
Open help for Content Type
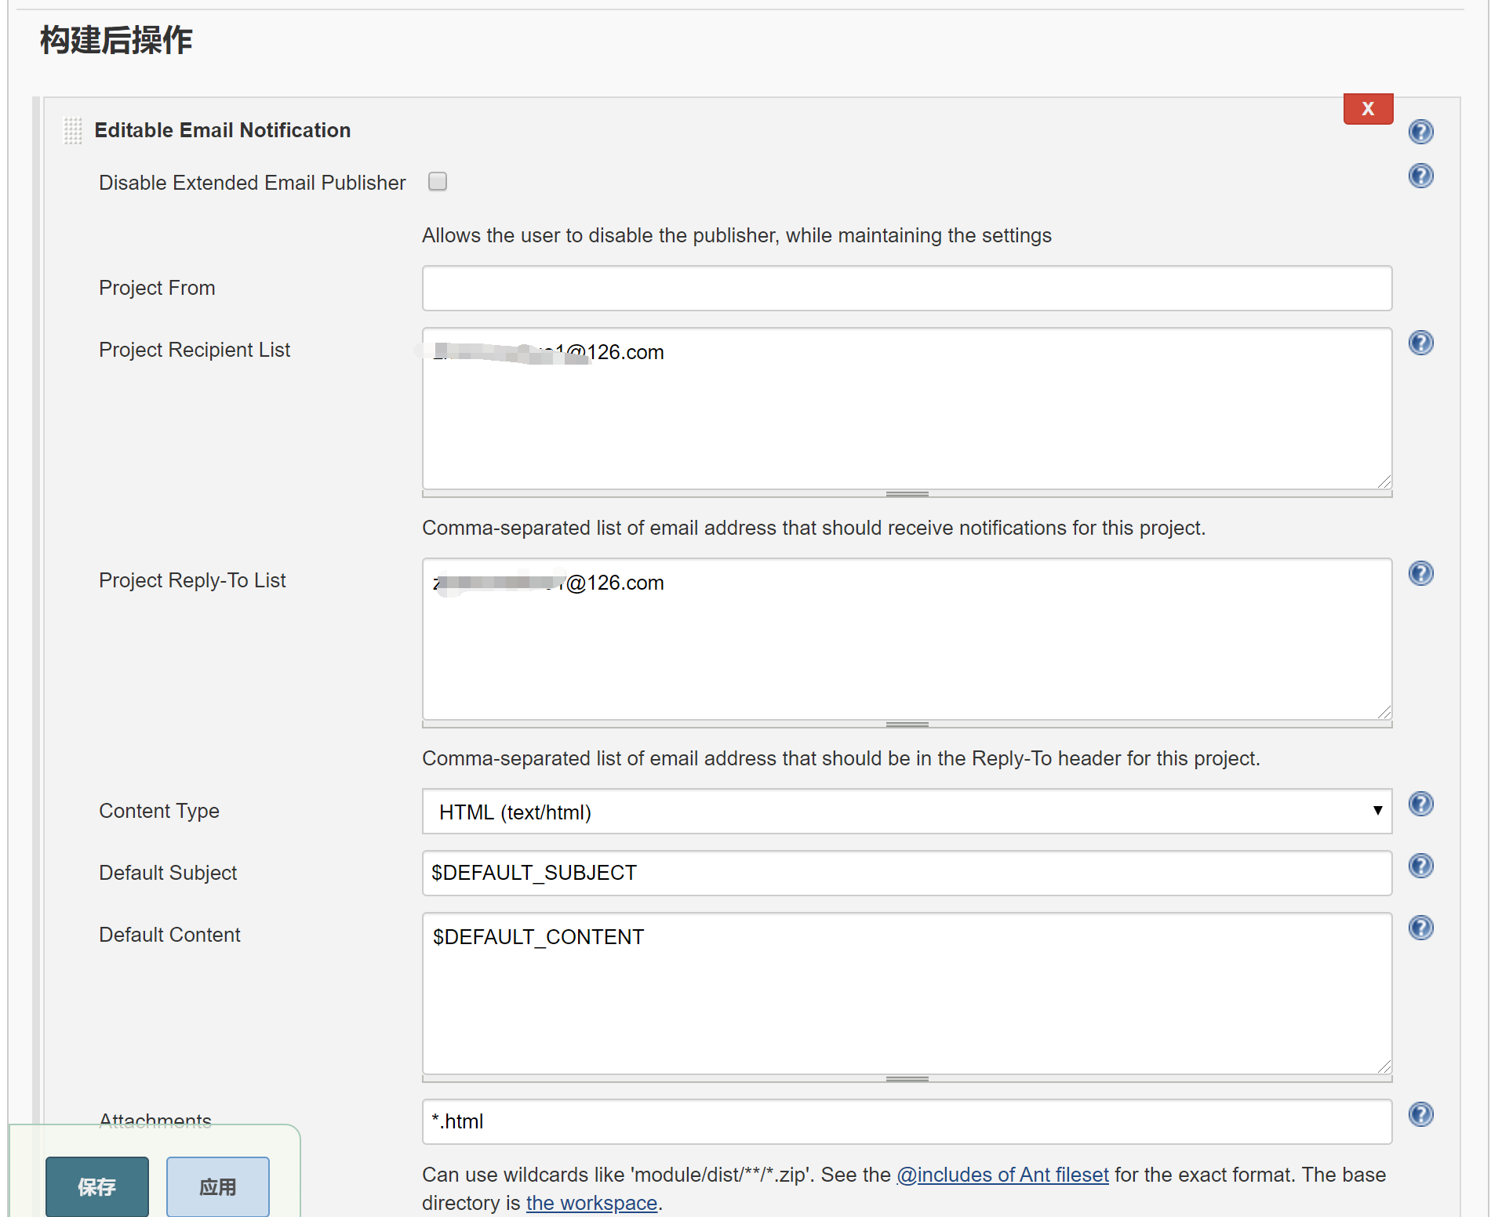coord(1420,803)
